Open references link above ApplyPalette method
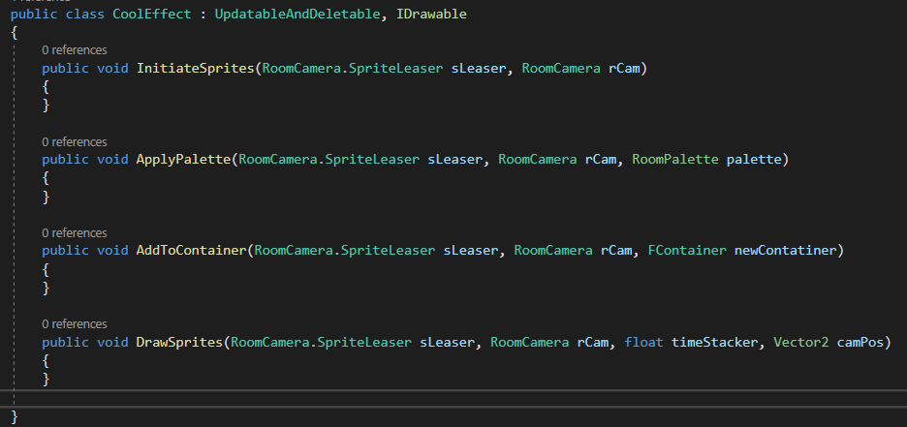This screenshot has height=427, width=907. [x=74, y=141]
